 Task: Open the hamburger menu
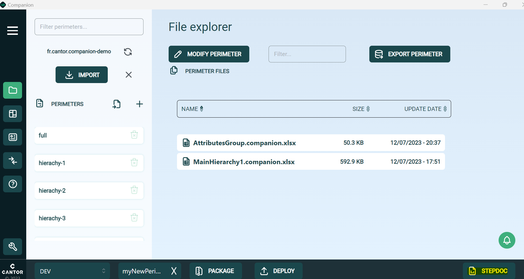pos(13,31)
